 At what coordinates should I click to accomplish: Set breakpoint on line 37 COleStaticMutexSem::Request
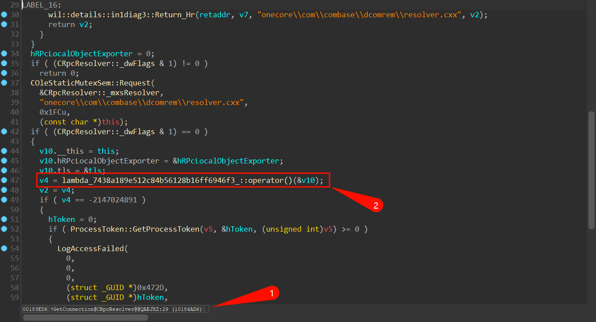point(4,83)
